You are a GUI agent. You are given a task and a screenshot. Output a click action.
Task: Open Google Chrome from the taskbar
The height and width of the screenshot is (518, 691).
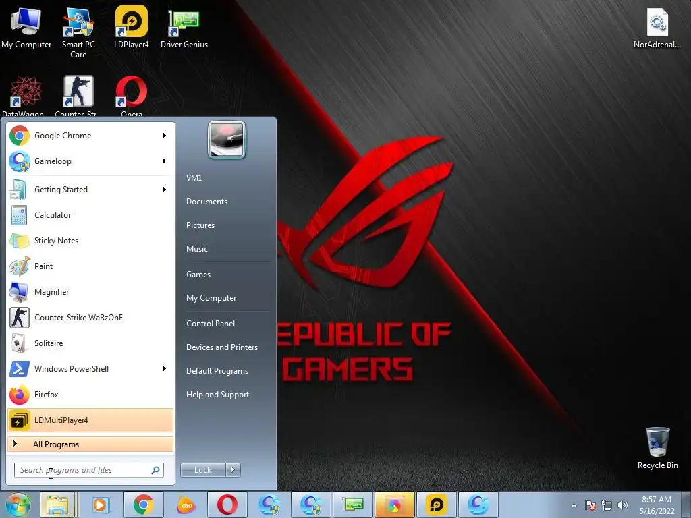click(143, 505)
